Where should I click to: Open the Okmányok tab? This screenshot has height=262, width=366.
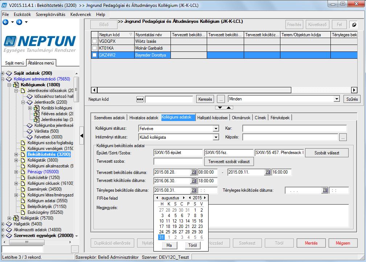pyautogui.click(x=241, y=118)
